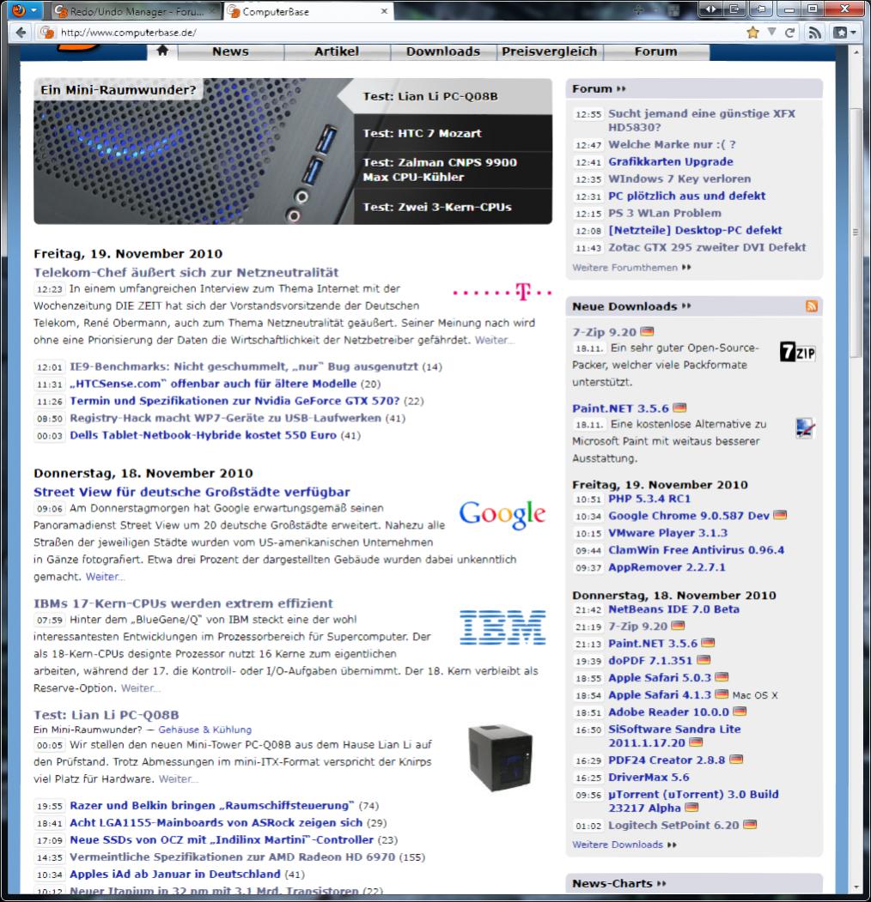Image resolution: width=871 pixels, height=902 pixels.
Task: Close the ComputerBase tab
Action: [384, 11]
